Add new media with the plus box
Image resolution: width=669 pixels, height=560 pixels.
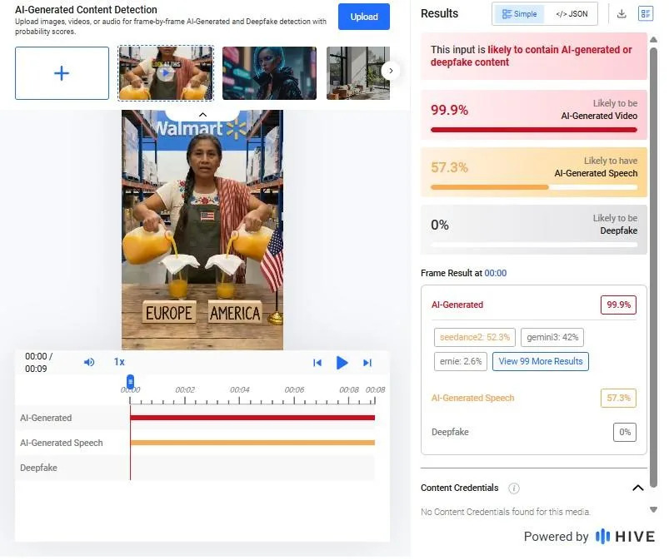62,73
